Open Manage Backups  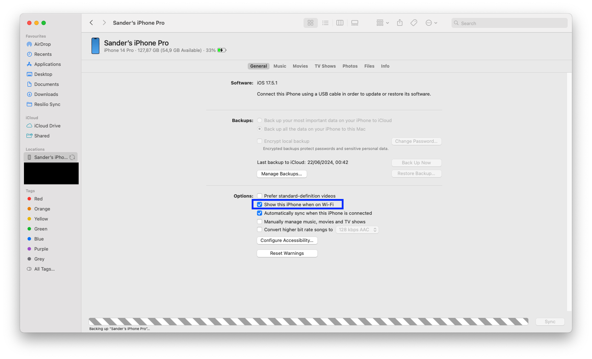click(282, 174)
